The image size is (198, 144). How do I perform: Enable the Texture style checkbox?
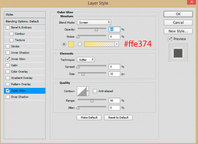tap(12, 40)
